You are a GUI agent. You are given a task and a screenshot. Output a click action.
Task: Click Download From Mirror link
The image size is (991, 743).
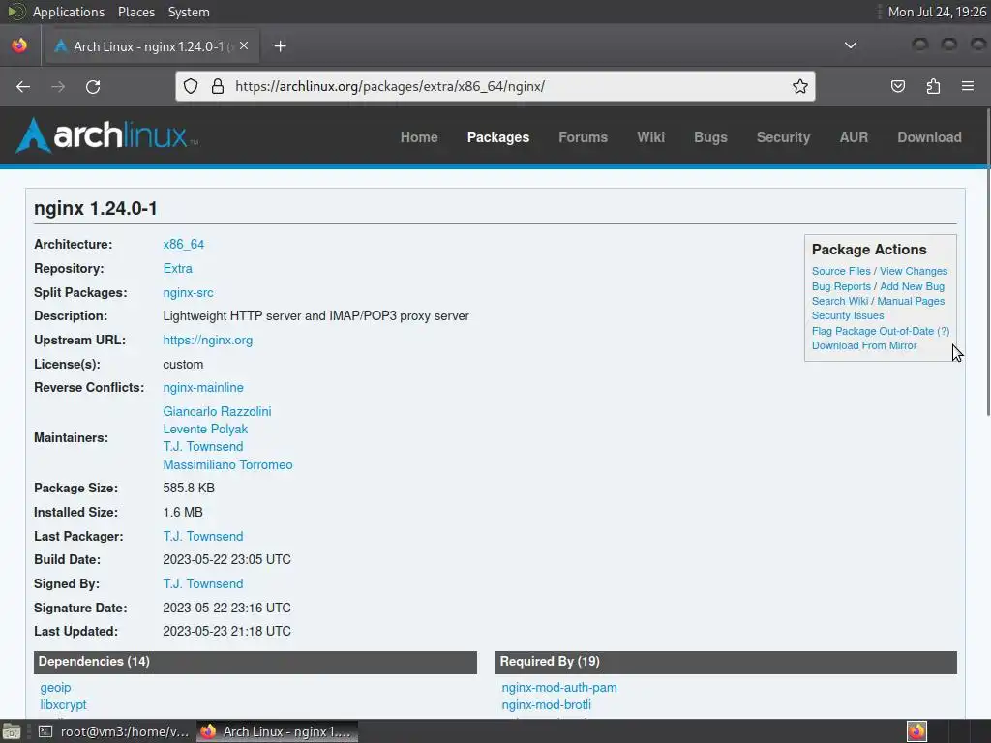click(x=864, y=345)
